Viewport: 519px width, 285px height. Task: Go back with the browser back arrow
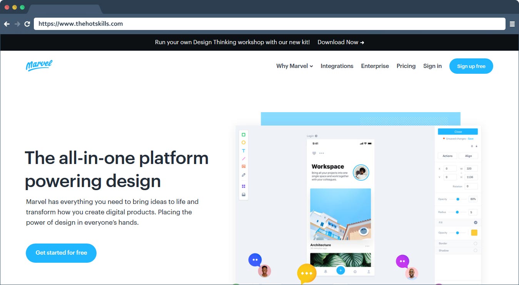[x=7, y=24]
